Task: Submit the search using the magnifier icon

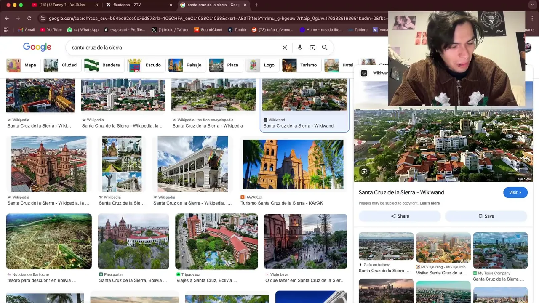Action: tap(325, 48)
